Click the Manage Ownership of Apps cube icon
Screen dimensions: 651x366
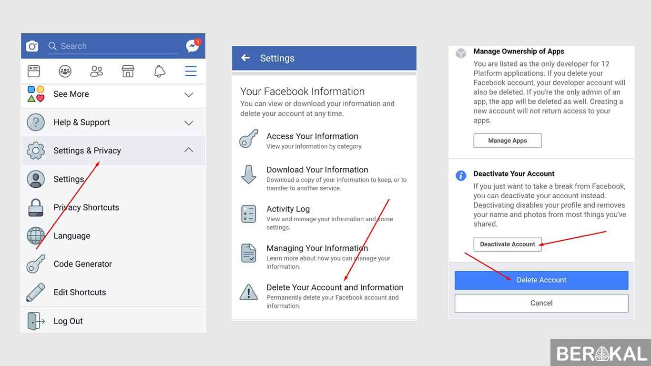pos(461,53)
